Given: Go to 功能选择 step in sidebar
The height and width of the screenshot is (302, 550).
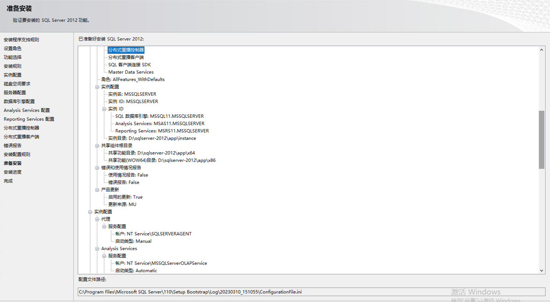Looking at the screenshot, I should click(x=13, y=57).
